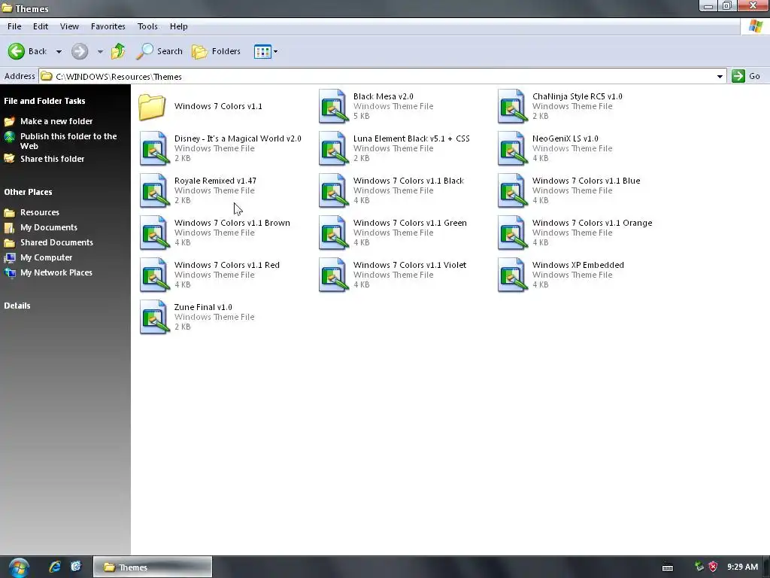Image resolution: width=770 pixels, height=578 pixels.
Task: Open the Resources folder link
Action: pyautogui.click(x=39, y=212)
